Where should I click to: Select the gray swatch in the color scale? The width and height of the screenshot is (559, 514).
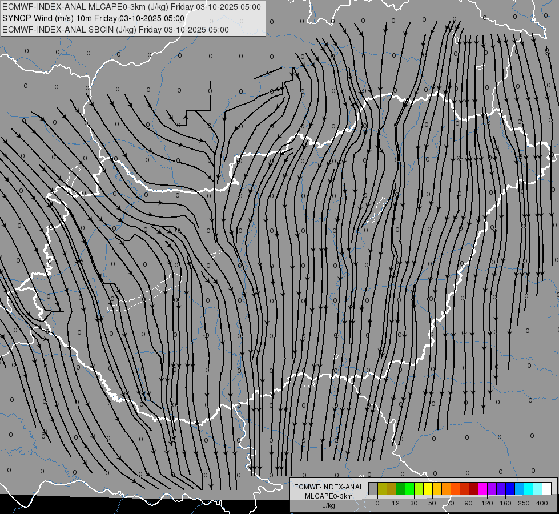click(x=373, y=488)
